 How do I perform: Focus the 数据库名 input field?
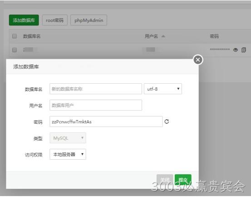[96, 89]
